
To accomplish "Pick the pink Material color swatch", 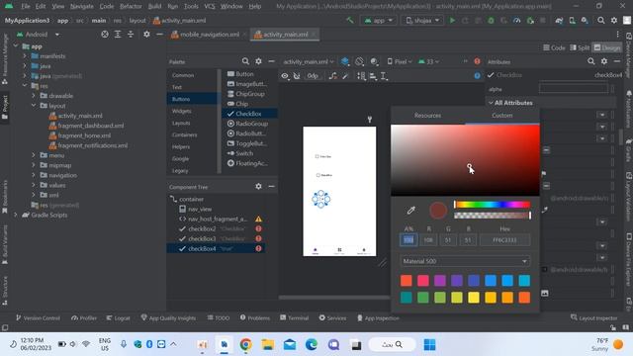I will click(x=423, y=281).
